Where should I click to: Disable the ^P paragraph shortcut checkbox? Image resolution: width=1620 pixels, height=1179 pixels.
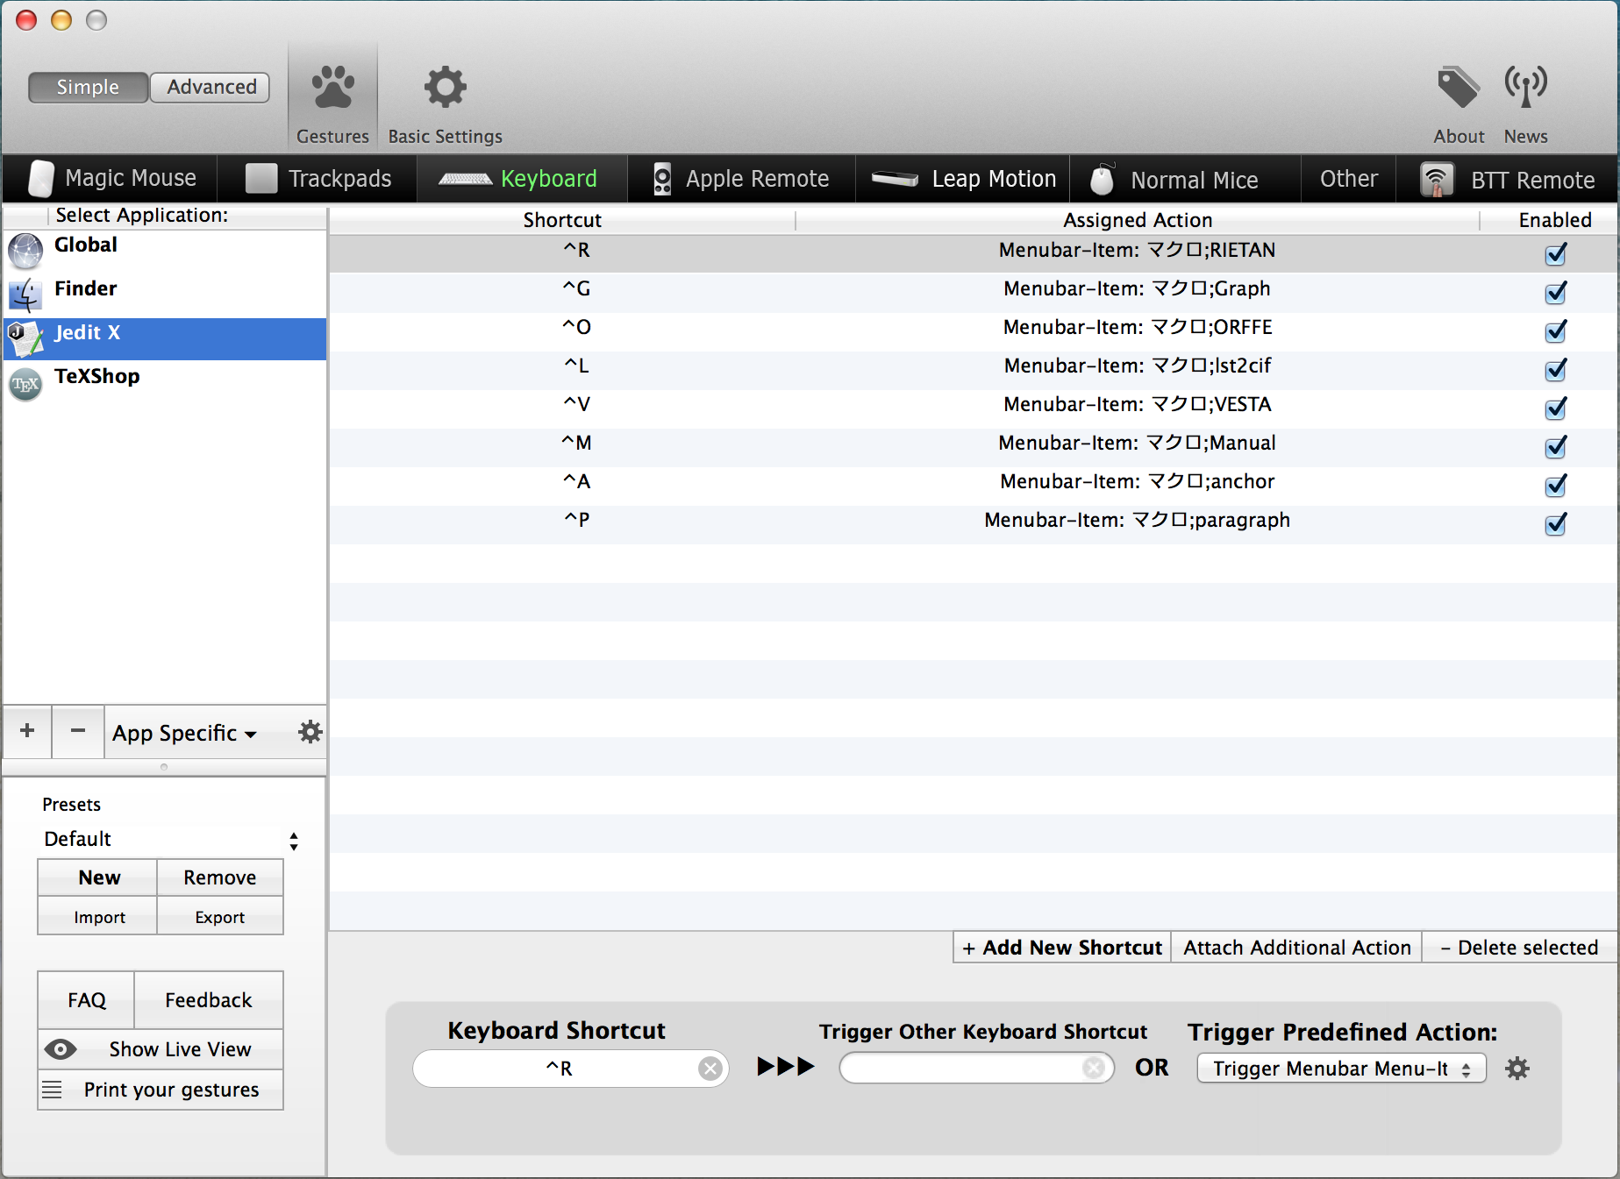[1556, 524]
